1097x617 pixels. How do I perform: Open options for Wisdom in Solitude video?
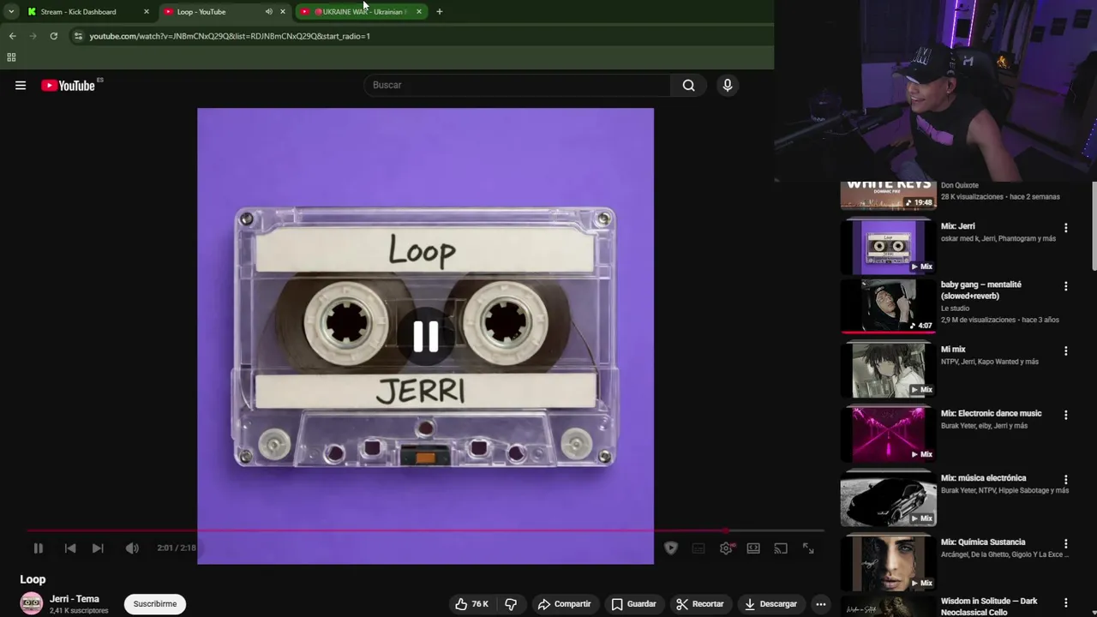click(1065, 603)
